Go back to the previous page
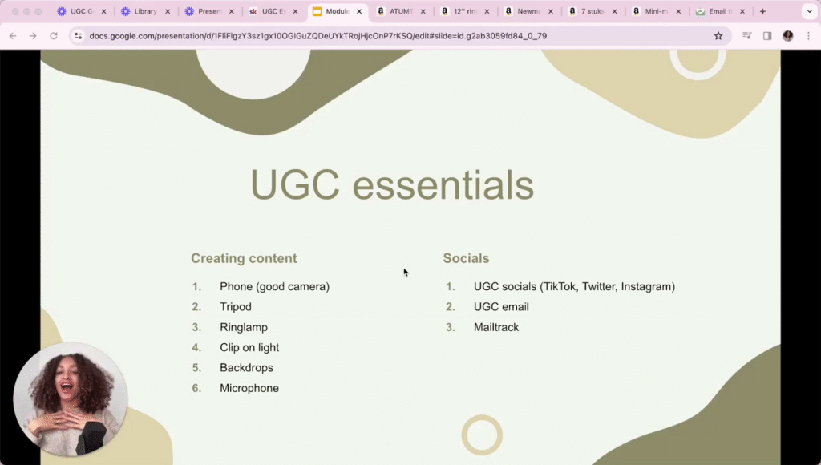 tap(13, 35)
